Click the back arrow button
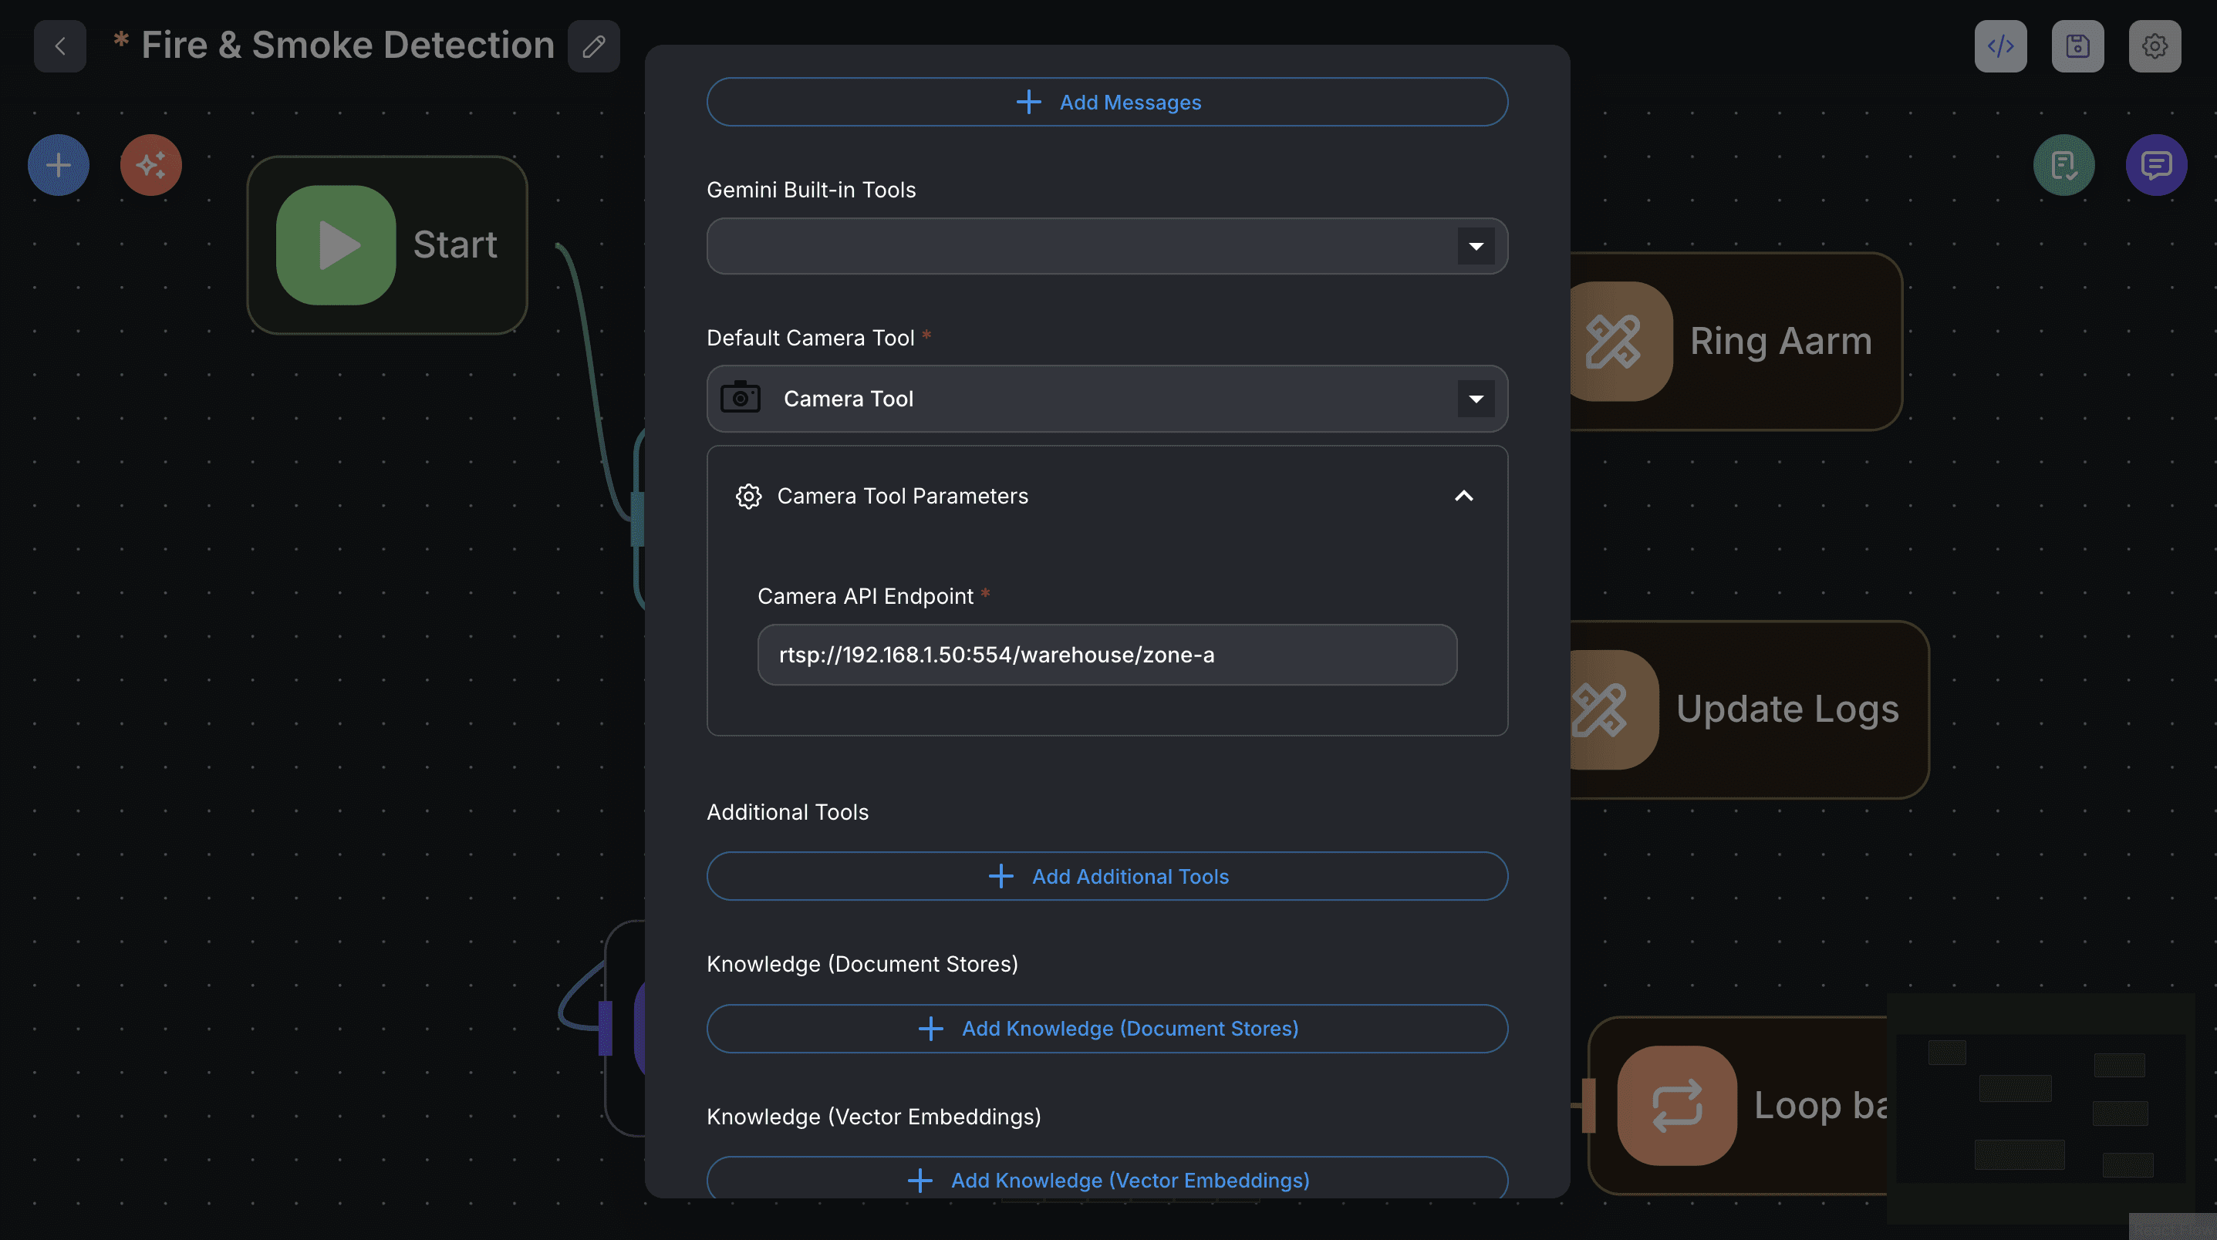 point(59,45)
